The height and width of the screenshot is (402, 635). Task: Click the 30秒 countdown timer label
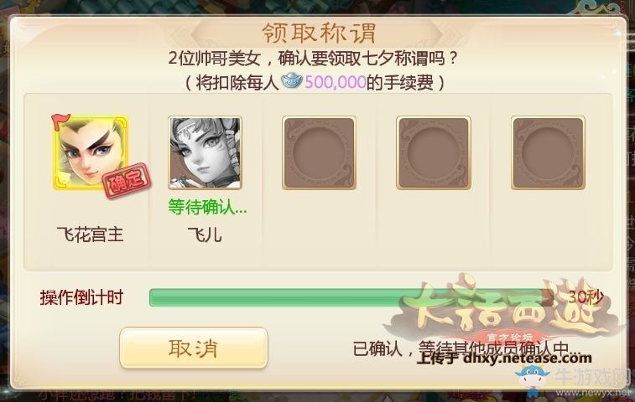click(x=586, y=297)
